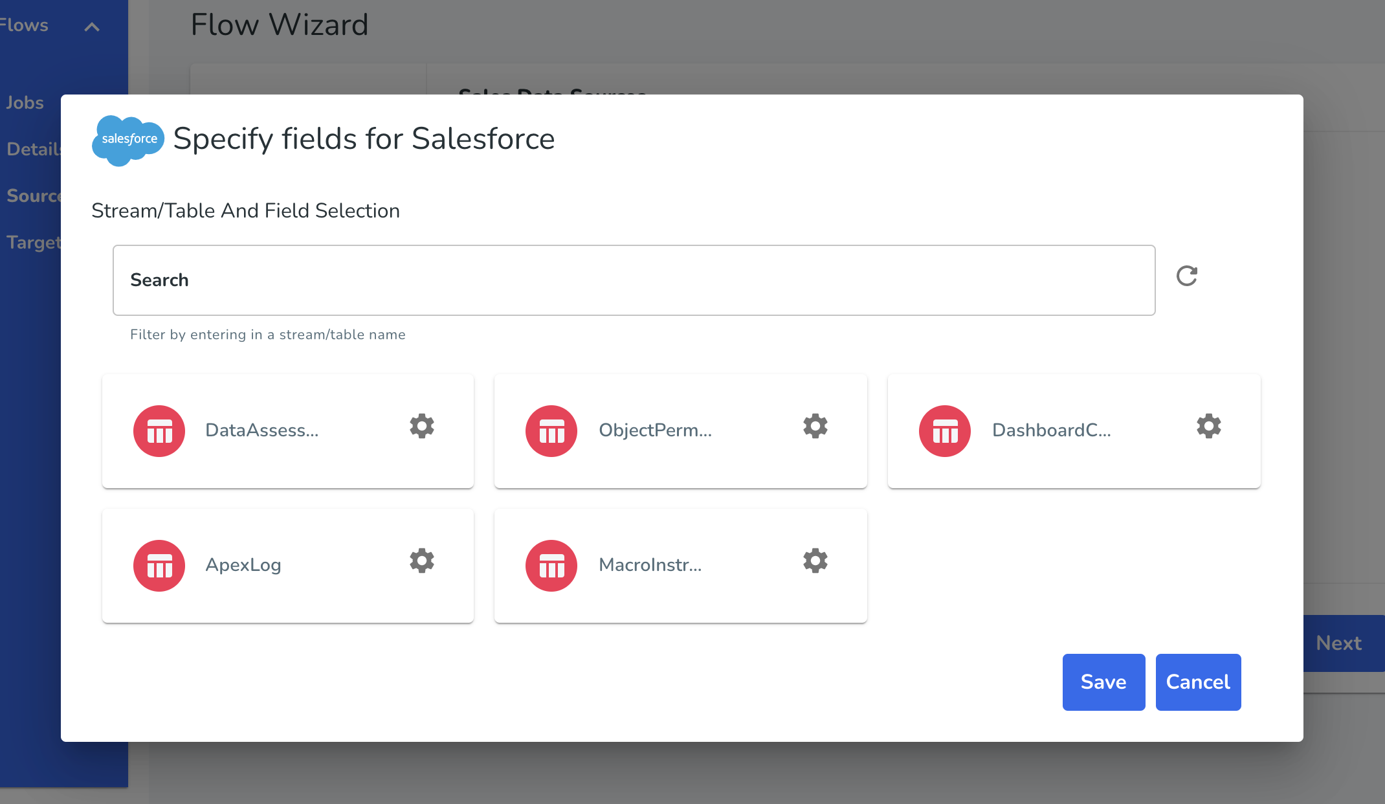Viewport: 1385px width, 804px height.
Task: Open Jobs in the sidebar
Action: [x=25, y=103]
